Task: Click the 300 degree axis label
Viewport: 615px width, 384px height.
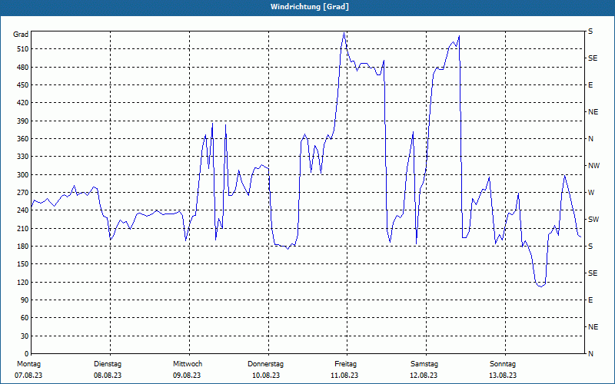Action: pos(23,175)
